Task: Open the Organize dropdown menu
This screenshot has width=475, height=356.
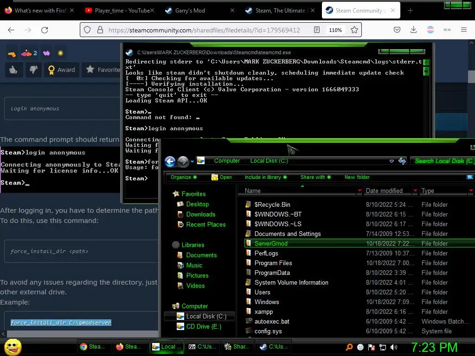Action: point(183,177)
